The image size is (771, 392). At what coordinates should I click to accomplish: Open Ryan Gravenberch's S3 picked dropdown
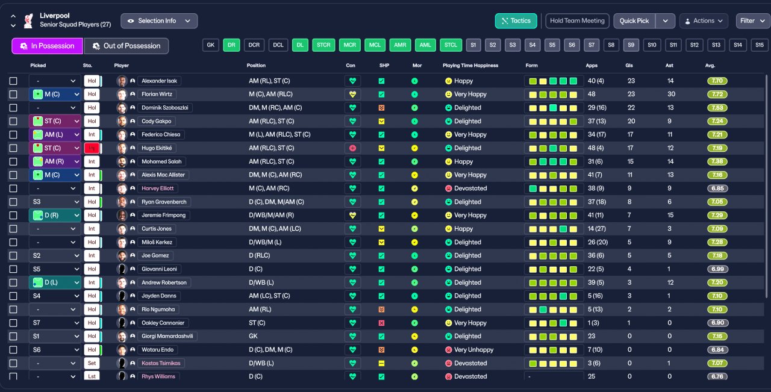(x=55, y=202)
